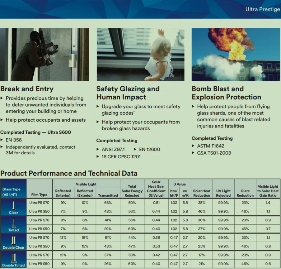
Task: Click the Clear glass type icon
Action: (13, 204)
